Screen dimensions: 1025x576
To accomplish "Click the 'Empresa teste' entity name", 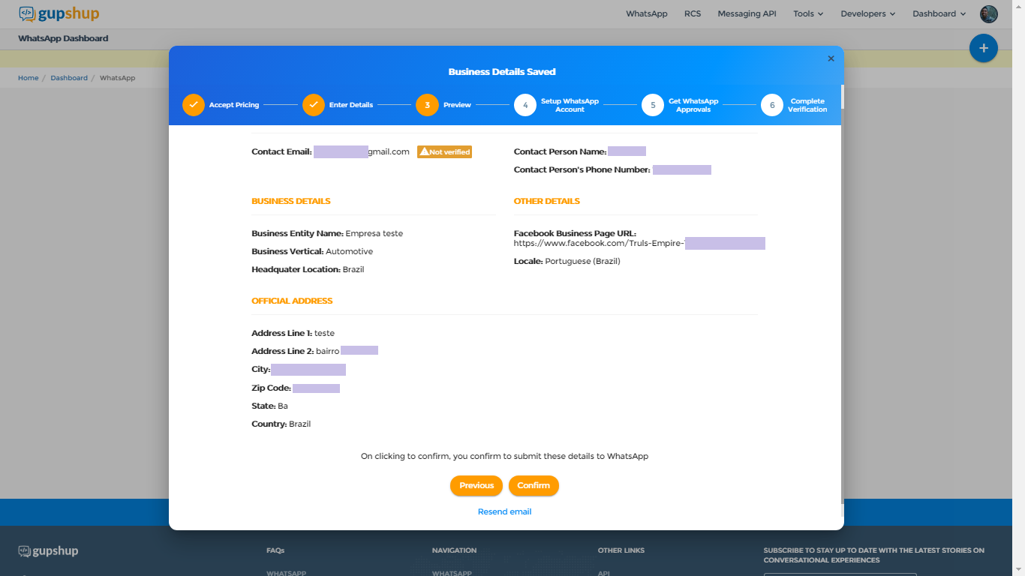I will tap(374, 233).
